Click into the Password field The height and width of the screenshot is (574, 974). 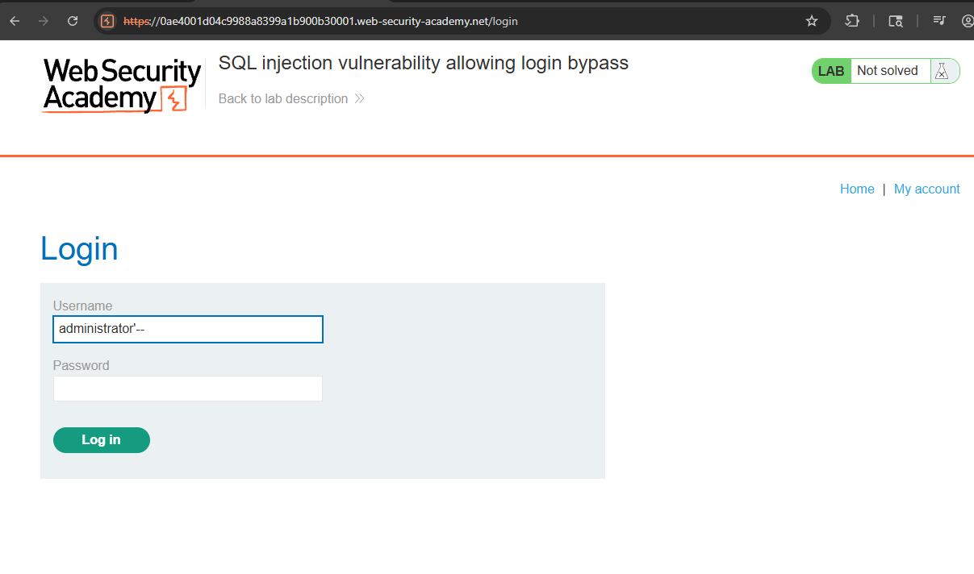188,389
